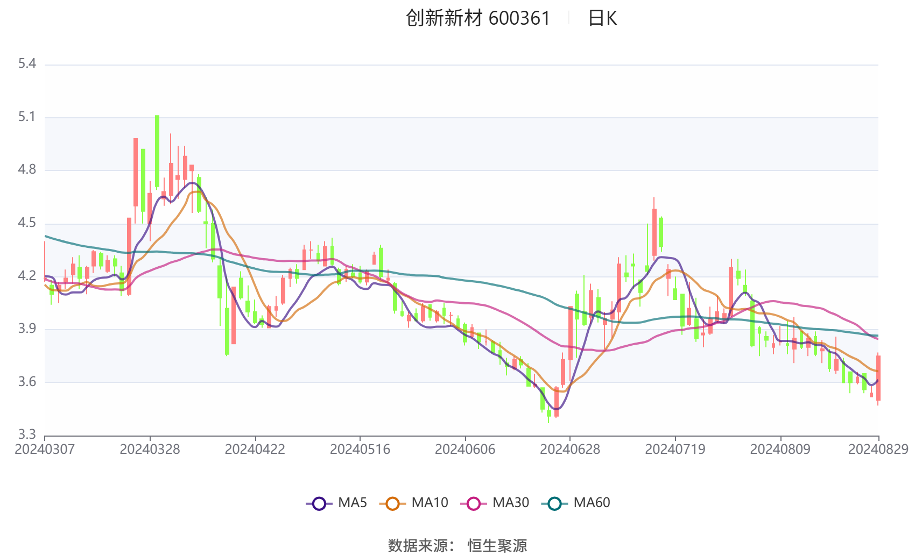Screen dimensions: 915x556
Task: Click the 5.1 price axis label
Action: coord(27,117)
